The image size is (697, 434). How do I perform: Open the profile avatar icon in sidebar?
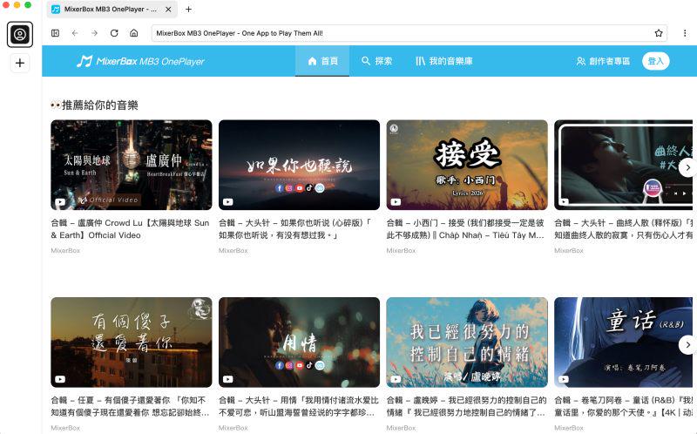point(20,34)
